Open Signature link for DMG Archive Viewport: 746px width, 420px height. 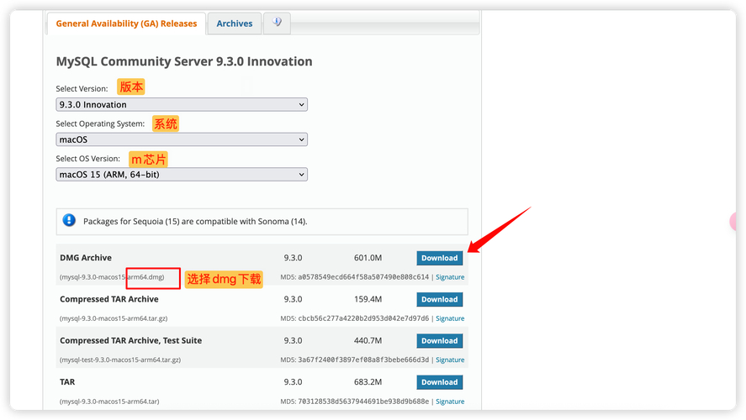point(450,277)
